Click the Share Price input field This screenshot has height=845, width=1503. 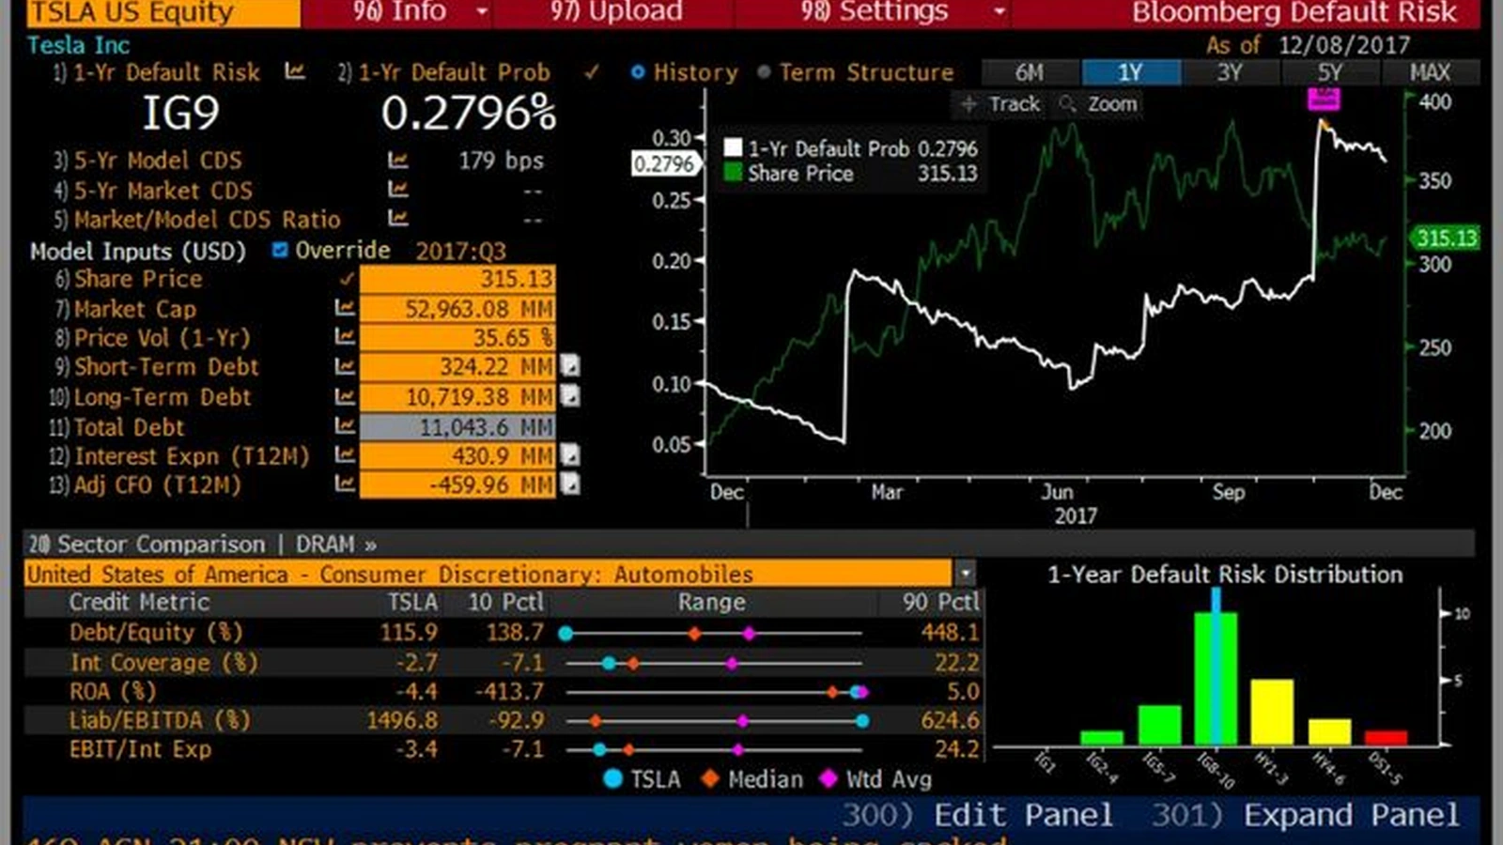(457, 279)
